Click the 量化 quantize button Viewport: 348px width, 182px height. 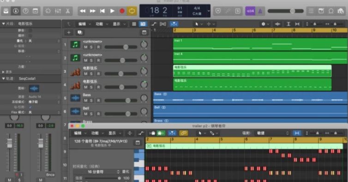coord(126,172)
